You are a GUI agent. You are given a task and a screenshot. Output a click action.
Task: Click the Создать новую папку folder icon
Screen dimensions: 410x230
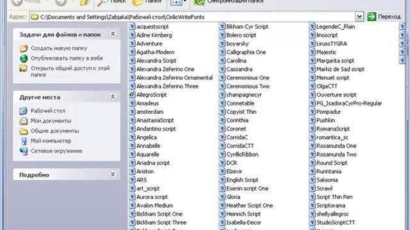click(24, 49)
